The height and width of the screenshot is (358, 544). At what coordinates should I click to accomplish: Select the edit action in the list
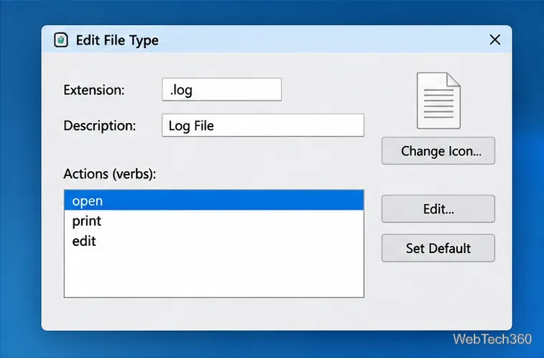(213, 241)
